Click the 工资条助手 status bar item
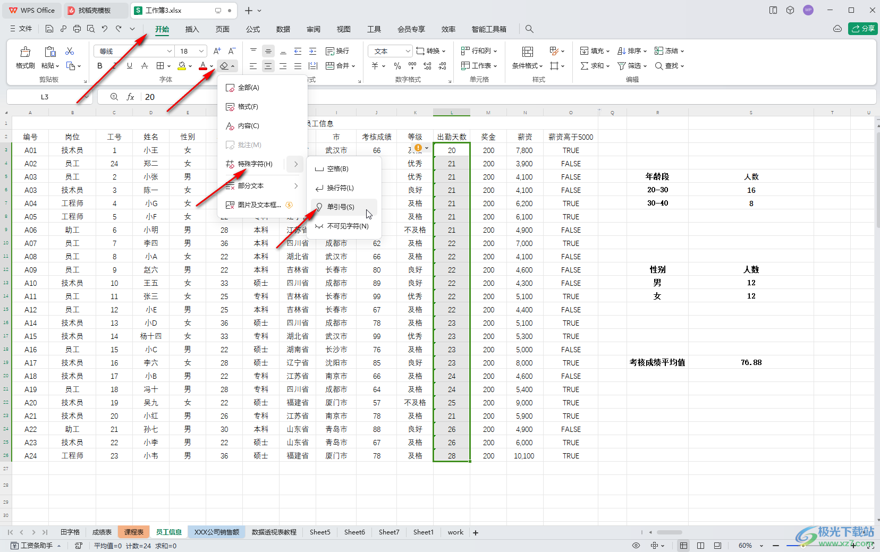This screenshot has height=552, width=880. (36, 546)
